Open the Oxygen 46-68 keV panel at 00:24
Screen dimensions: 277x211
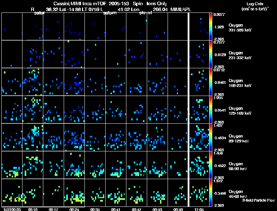74,193
